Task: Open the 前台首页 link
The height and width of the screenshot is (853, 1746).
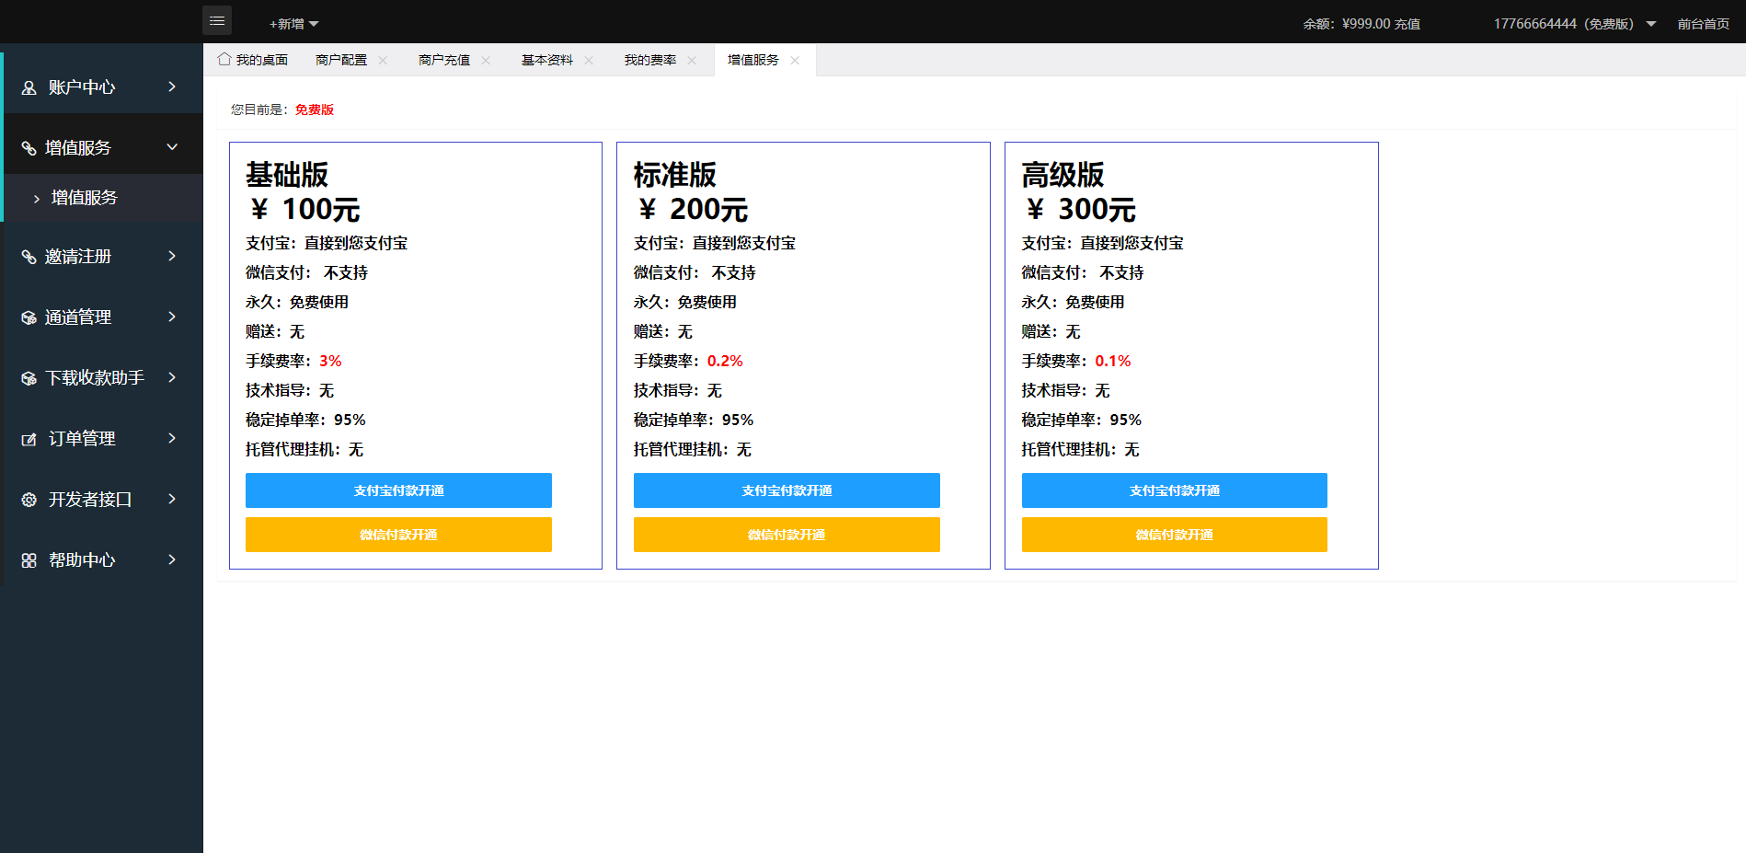Action: (x=1703, y=24)
